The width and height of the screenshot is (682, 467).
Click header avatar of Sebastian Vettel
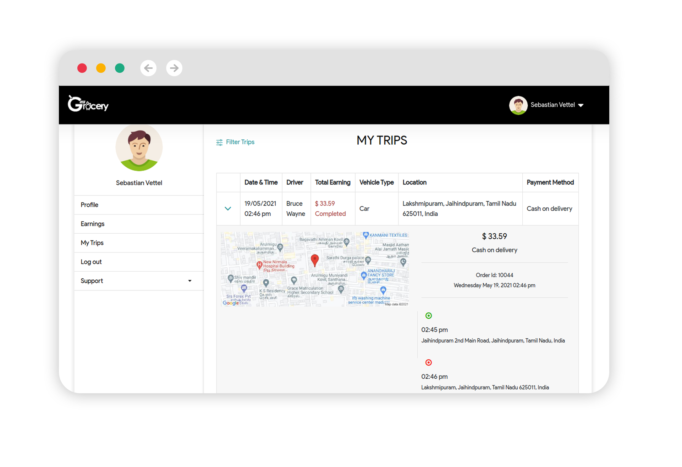(518, 105)
